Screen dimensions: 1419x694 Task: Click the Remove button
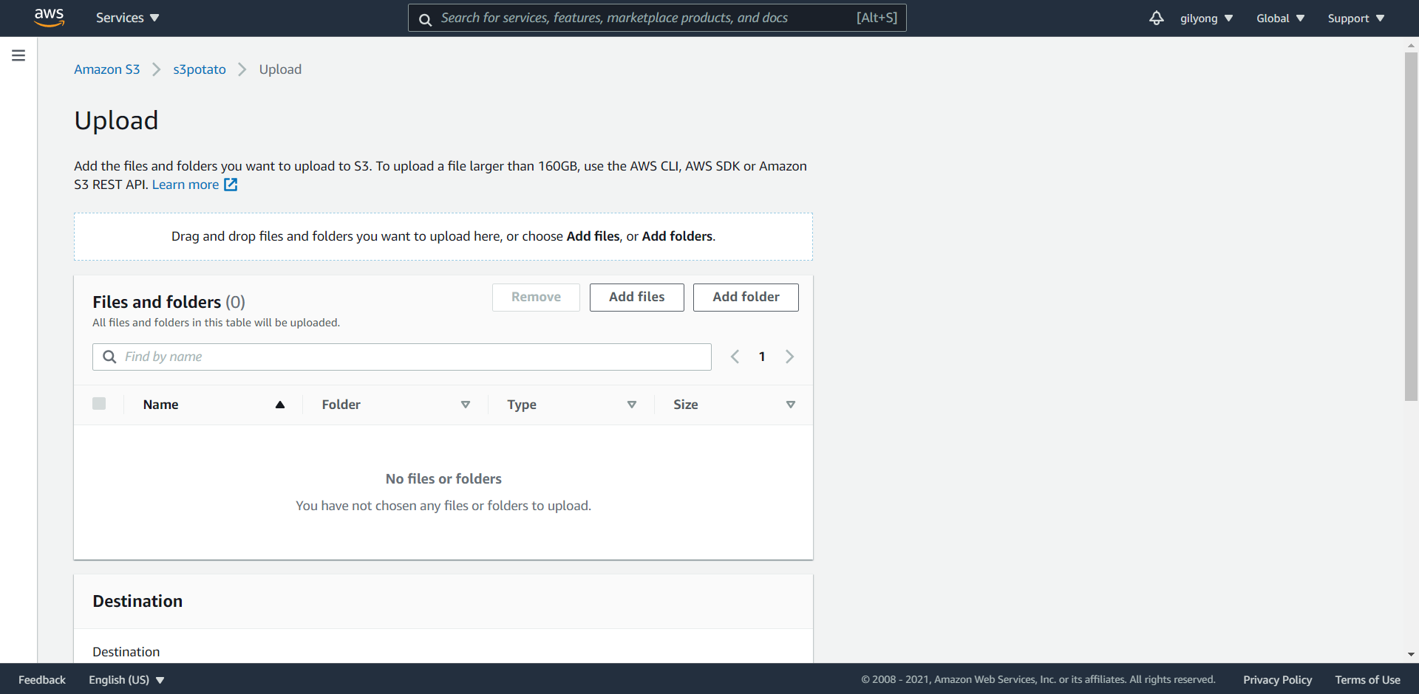[x=536, y=298]
